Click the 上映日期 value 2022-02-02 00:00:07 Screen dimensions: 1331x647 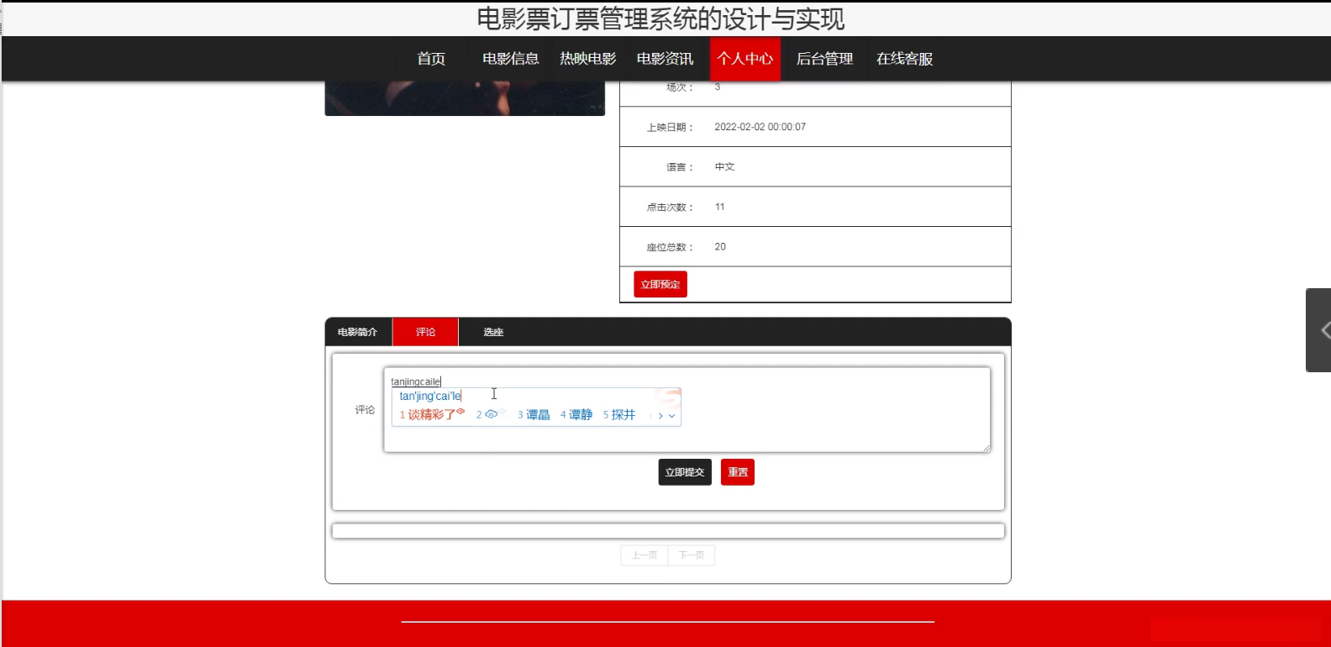pos(760,127)
